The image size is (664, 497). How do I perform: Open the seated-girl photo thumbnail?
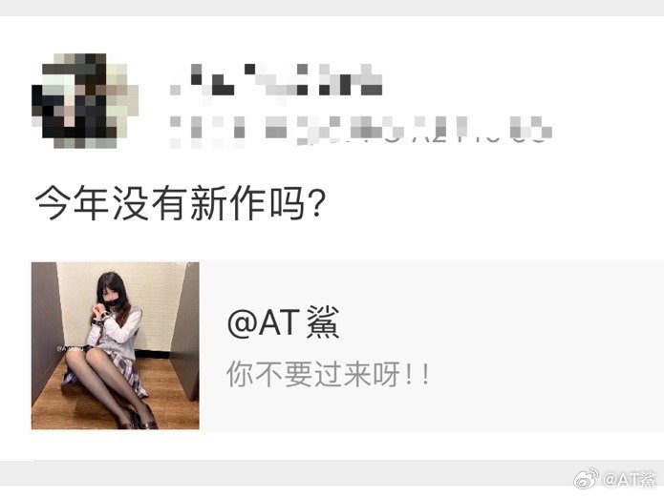(116, 345)
